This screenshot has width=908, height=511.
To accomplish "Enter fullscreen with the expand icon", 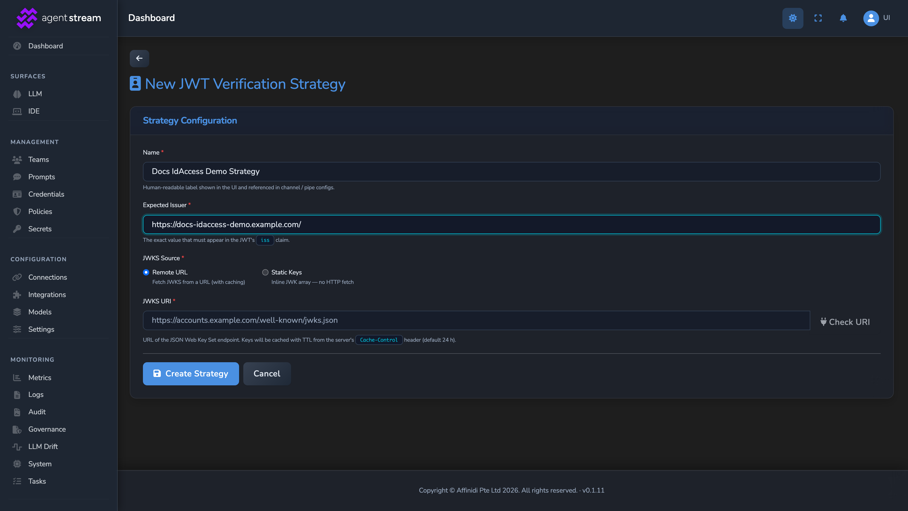I will [818, 18].
